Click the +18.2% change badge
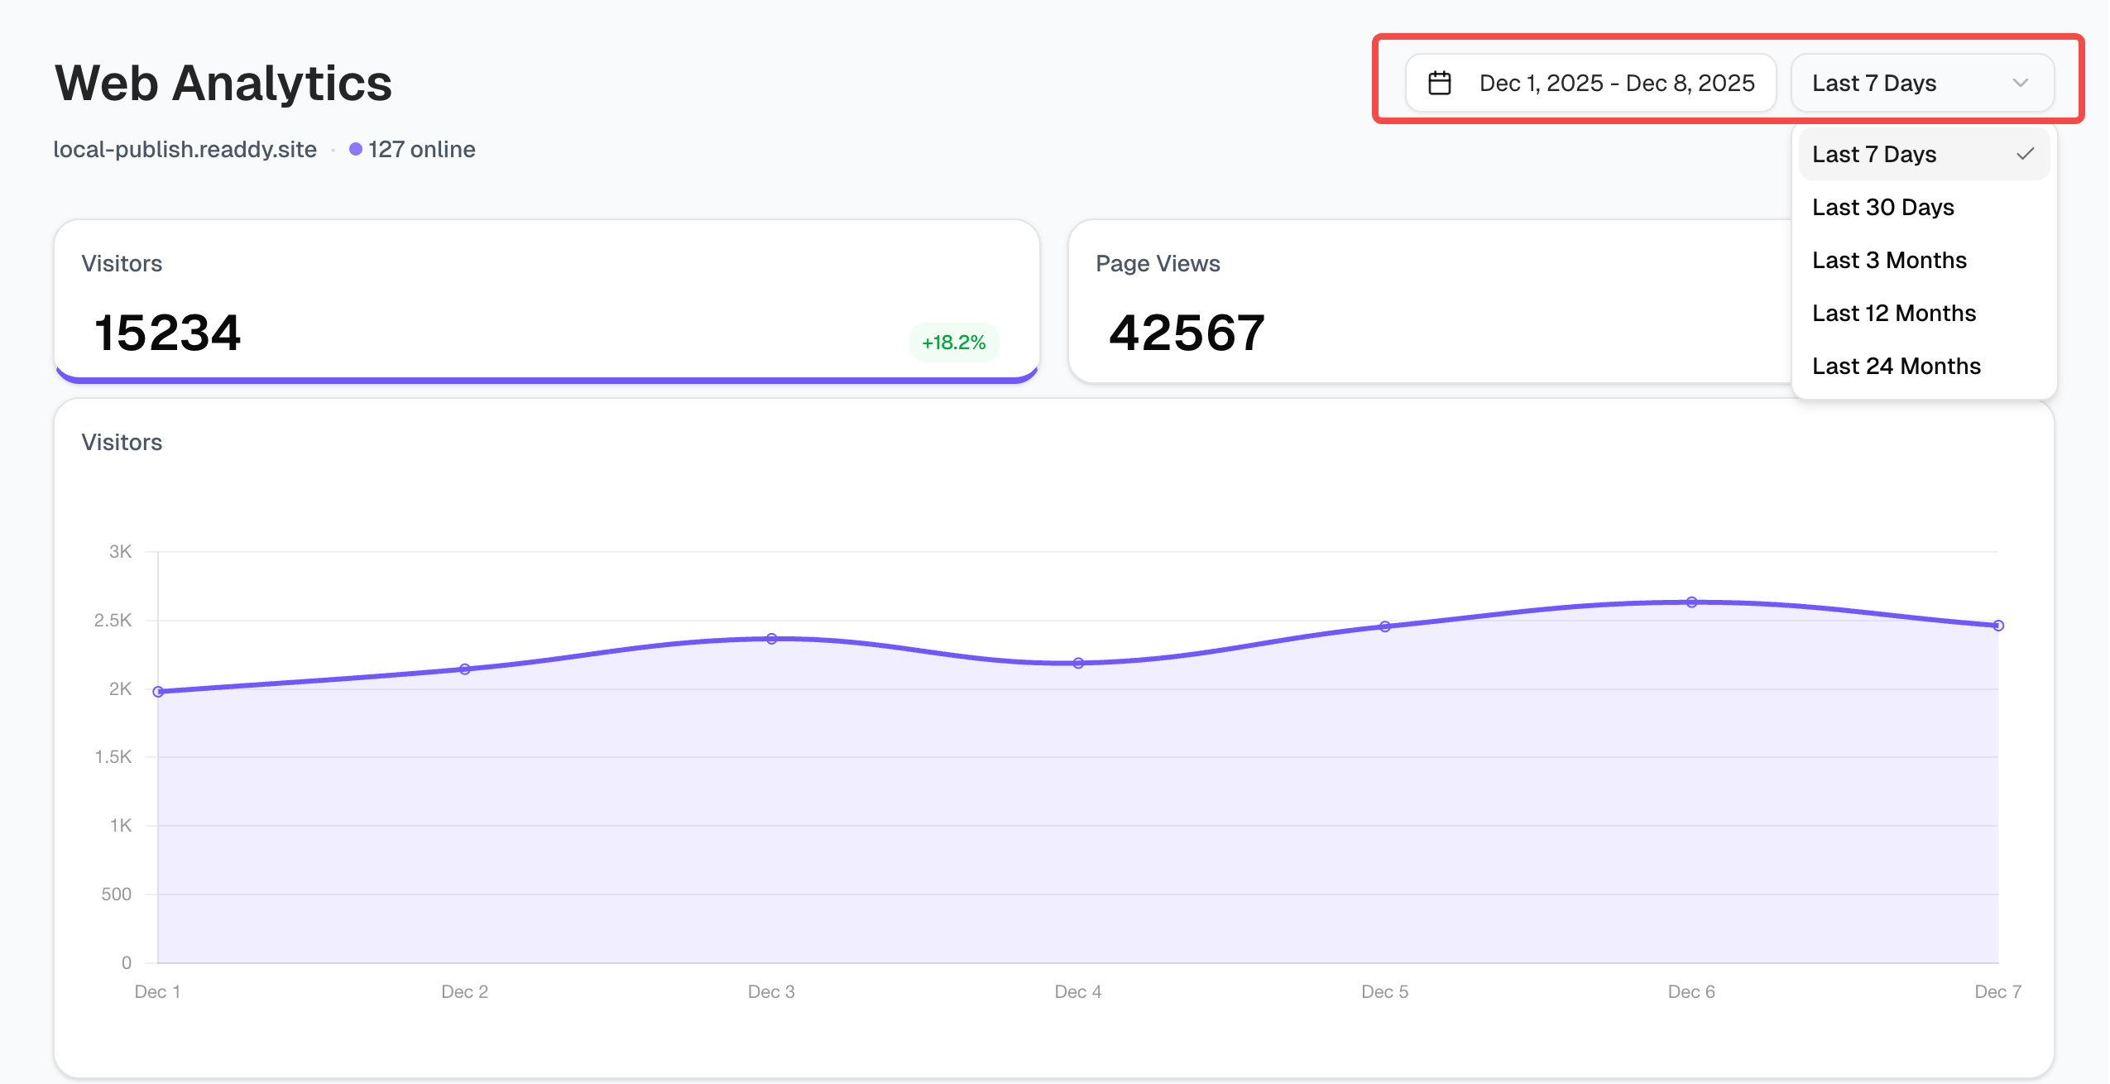 [x=953, y=343]
